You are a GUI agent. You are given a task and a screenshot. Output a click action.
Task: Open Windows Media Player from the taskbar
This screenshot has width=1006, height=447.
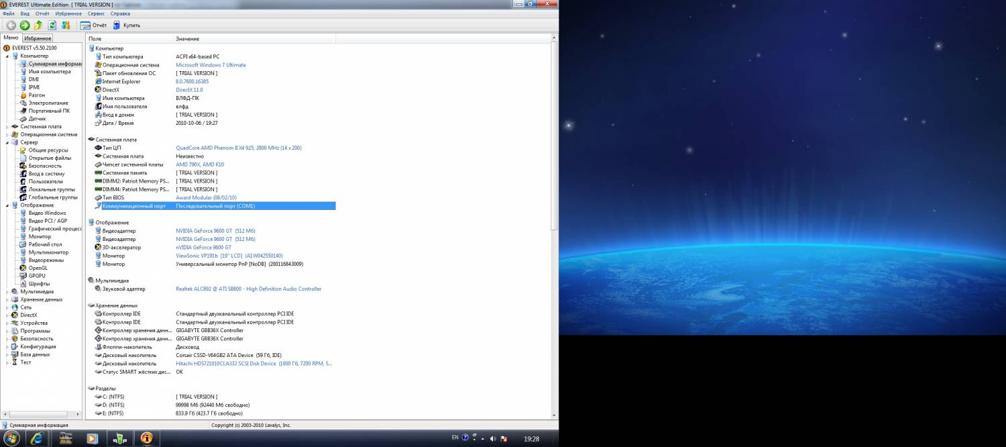click(93, 438)
